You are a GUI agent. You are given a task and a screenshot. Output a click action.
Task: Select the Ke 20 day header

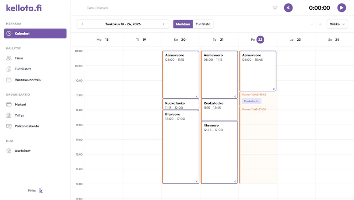pos(180,39)
